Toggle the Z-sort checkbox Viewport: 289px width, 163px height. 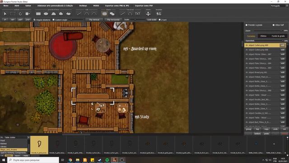(x=159, y=19)
